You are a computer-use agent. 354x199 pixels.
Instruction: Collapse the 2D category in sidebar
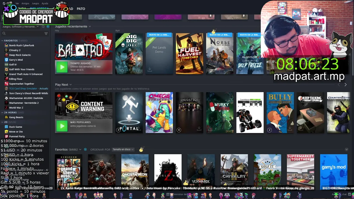click(2, 122)
